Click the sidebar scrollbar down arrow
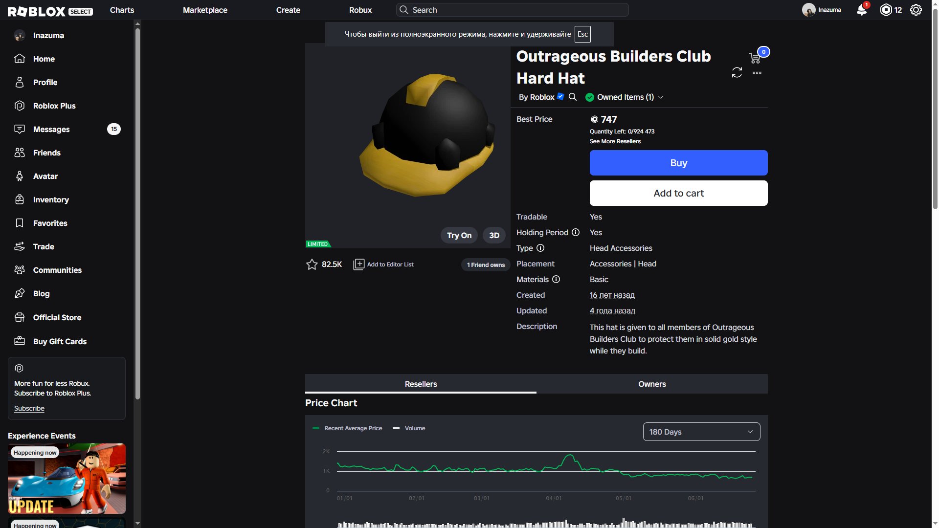Image resolution: width=939 pixels, height=528 pixels. (137, 523)
